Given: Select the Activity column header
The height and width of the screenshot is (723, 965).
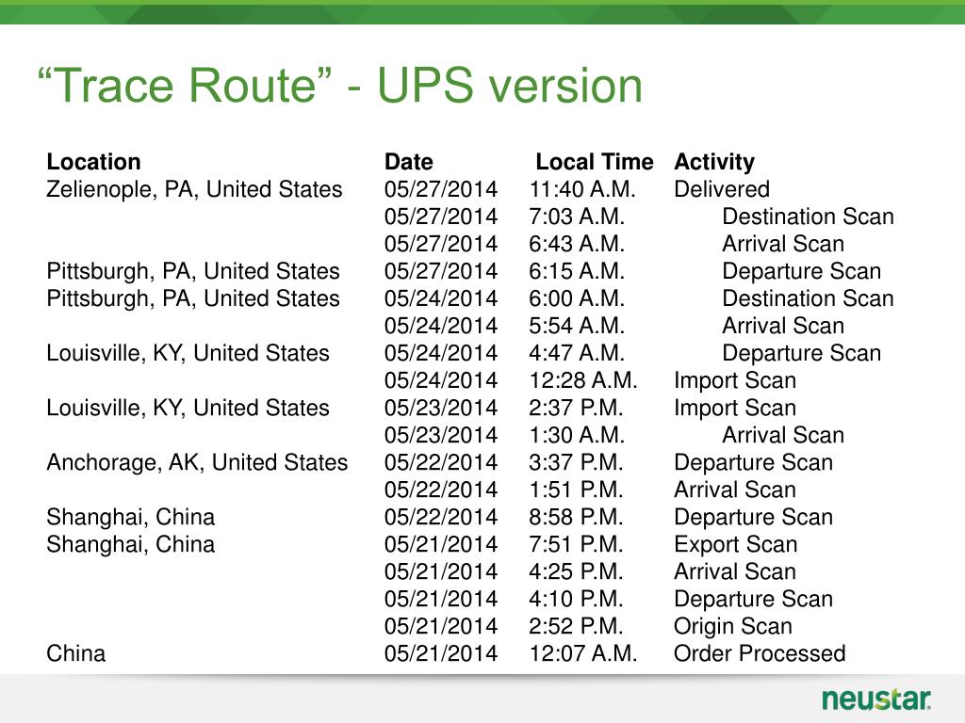Looking at the screenshot, I should click(x=714, y=162).
